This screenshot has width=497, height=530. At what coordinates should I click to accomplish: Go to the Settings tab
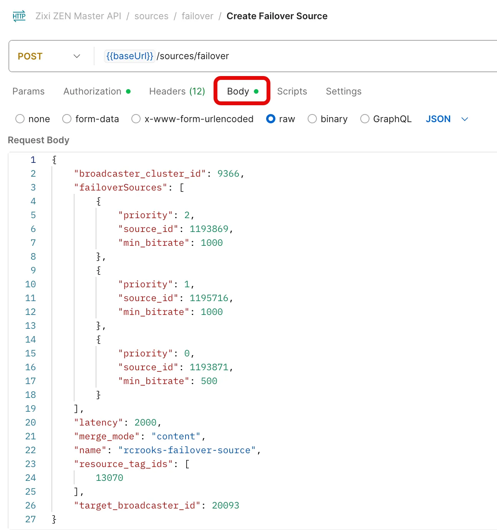tap(344, 91)
